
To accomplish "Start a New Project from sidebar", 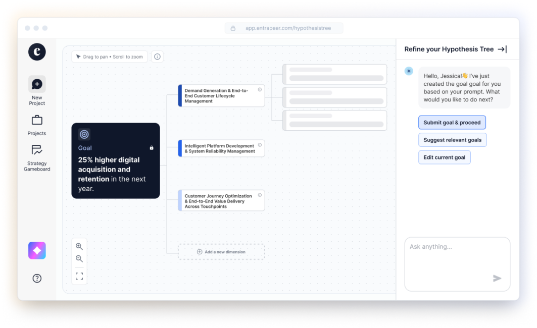I will click(37, 84).
